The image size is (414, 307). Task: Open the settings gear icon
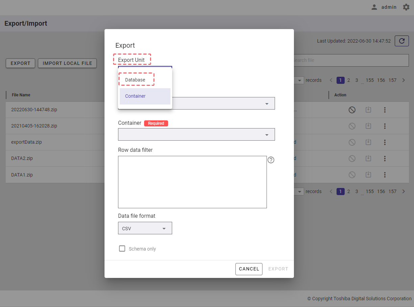tap(406, 7)
